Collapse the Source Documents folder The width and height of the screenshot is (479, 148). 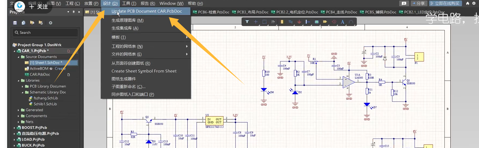pos(18,57)
